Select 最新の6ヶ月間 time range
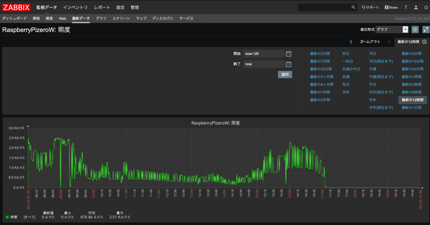 coord(321,85)
